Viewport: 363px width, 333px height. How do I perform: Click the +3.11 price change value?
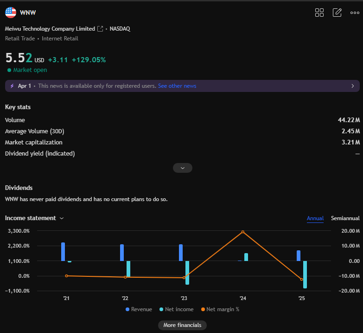[x=58, y=60]
